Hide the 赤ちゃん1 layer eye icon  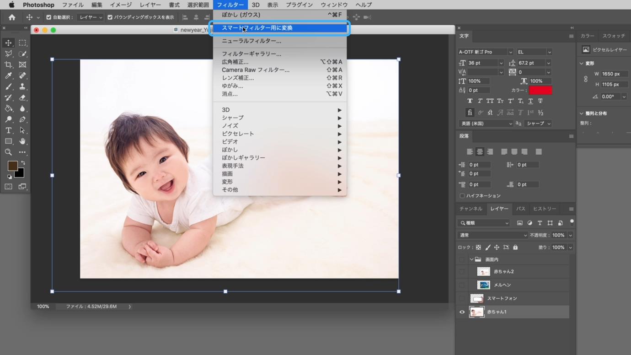point(462,312)
